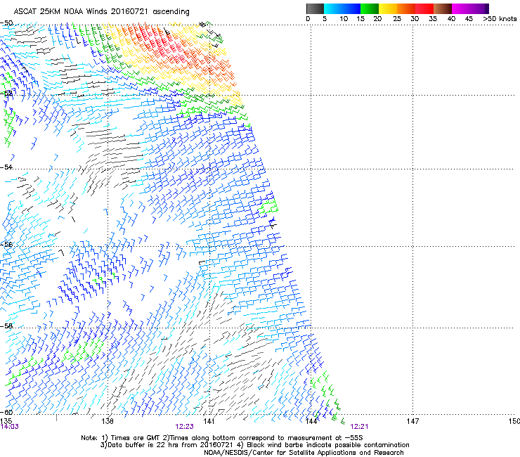Click the '>50 knots' label on the scale
The height and width of the screenshot is (457, 520).
(500, 18)
